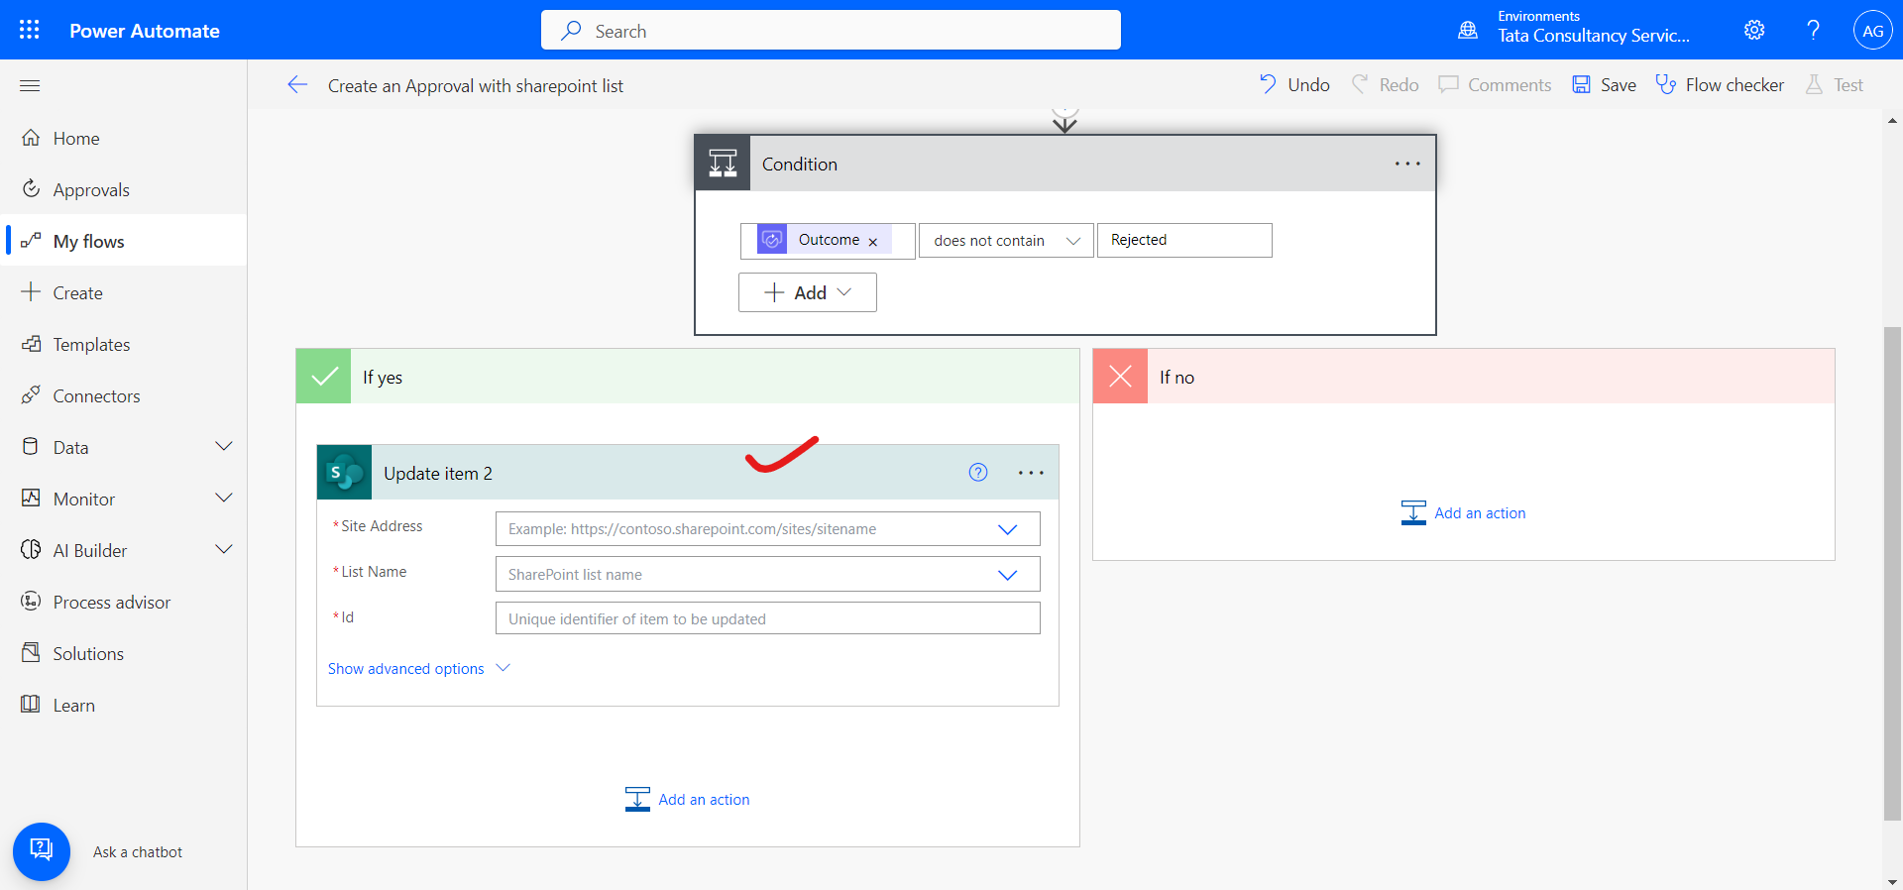Open Templates from the sidebar

[91, 345]
